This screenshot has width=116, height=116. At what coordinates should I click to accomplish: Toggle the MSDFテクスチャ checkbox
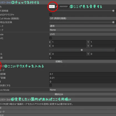tap(51, 14)
